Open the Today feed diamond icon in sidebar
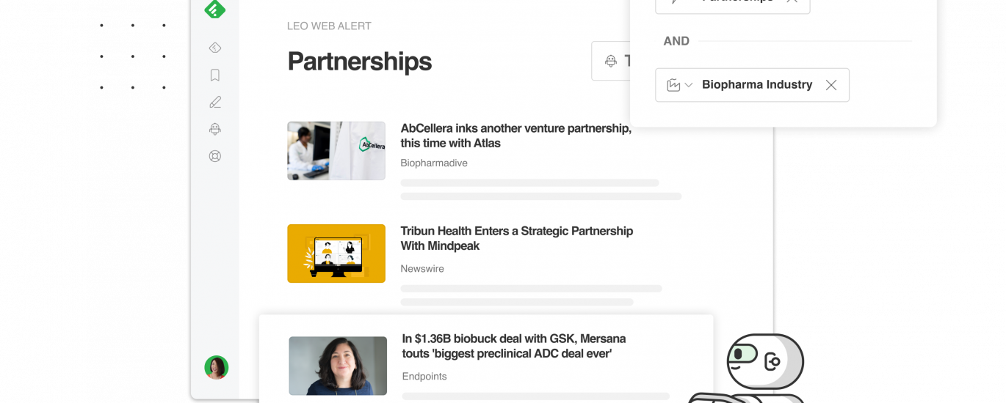 215,48
